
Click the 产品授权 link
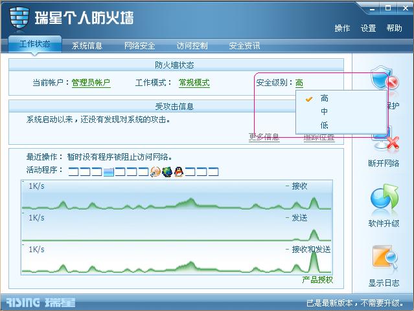point(317,279)
